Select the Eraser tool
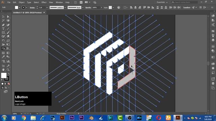The width and height of the screenshot is (216, 121). point(8,36)
